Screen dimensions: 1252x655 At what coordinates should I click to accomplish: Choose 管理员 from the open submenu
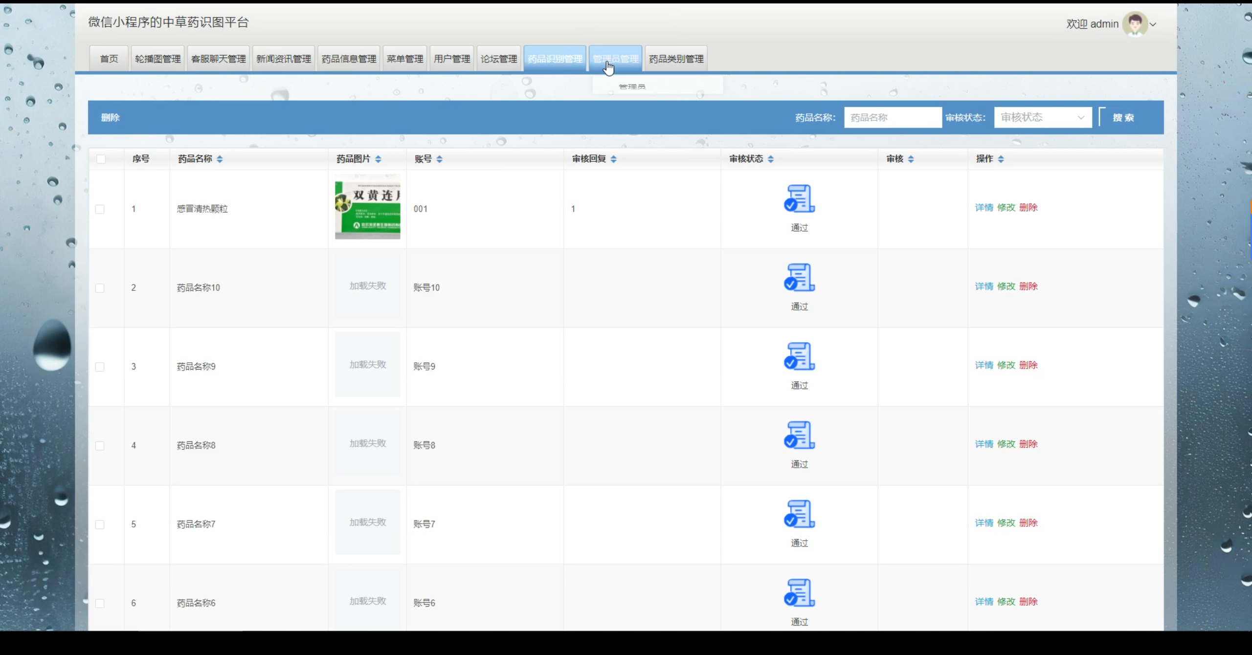tap(632, 87)
